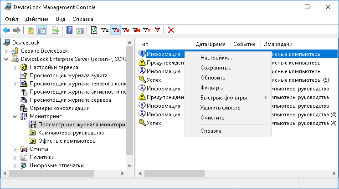
Task: Toggle the funnel M quick filter
Action: point(136,30)
